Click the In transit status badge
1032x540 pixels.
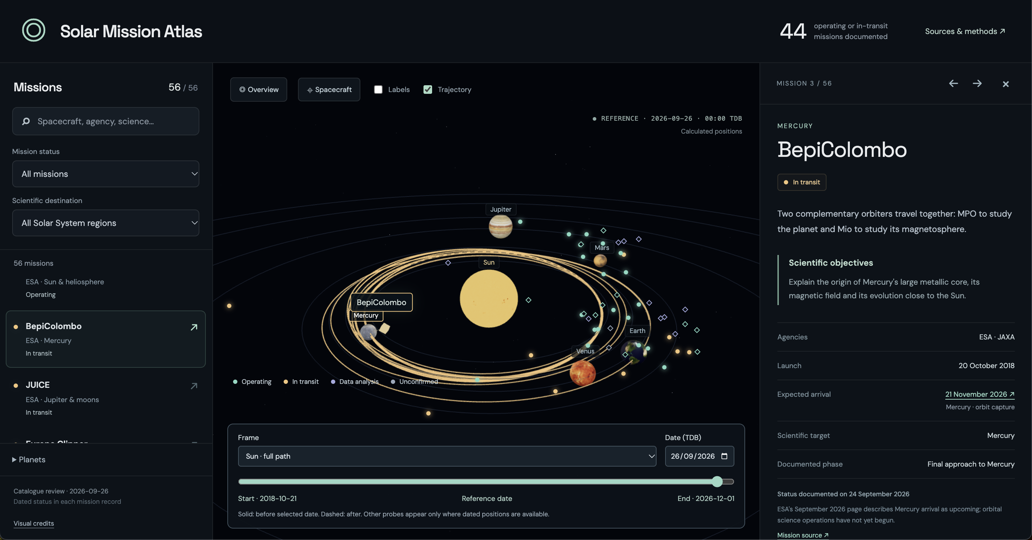point(802,182)
